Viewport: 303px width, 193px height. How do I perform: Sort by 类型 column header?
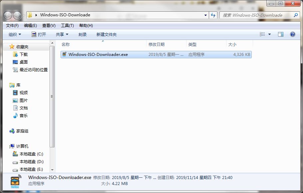coord(192,45)
